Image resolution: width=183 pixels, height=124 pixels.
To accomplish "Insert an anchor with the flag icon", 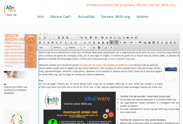I will pos(140,43).
